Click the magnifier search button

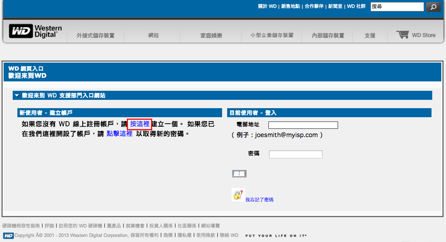point(433,7)
